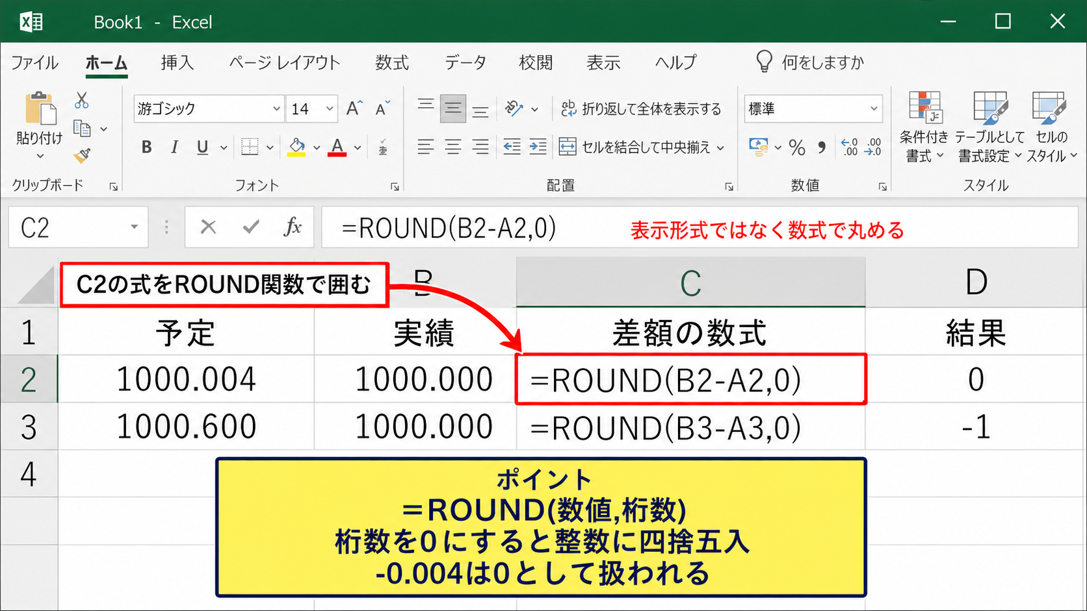The image size is (1087, 611).
Task: Switch to the 挿入 tab
Action: coord(177,62)
